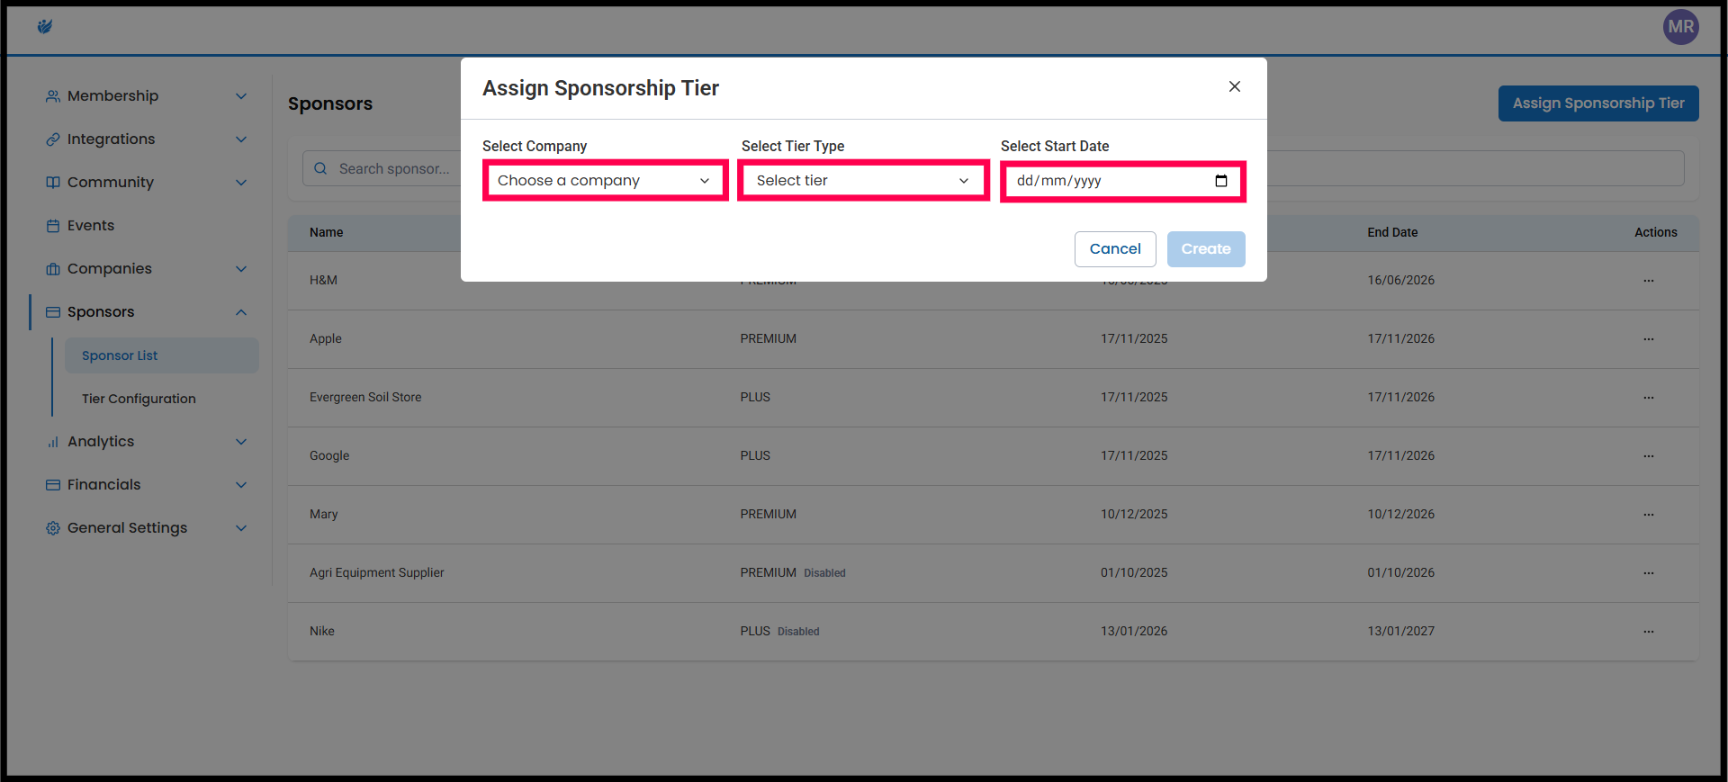Open the Select tier dropdown
This screenshot has width=1728, height=782.
tap(863, 181)
